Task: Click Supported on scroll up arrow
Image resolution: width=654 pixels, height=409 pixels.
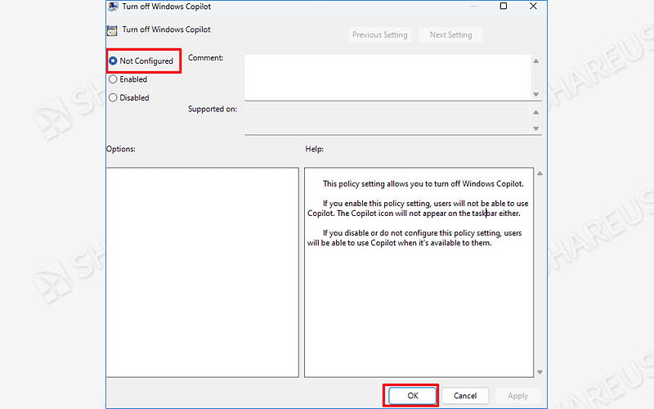Action: [x=536, y=112]
